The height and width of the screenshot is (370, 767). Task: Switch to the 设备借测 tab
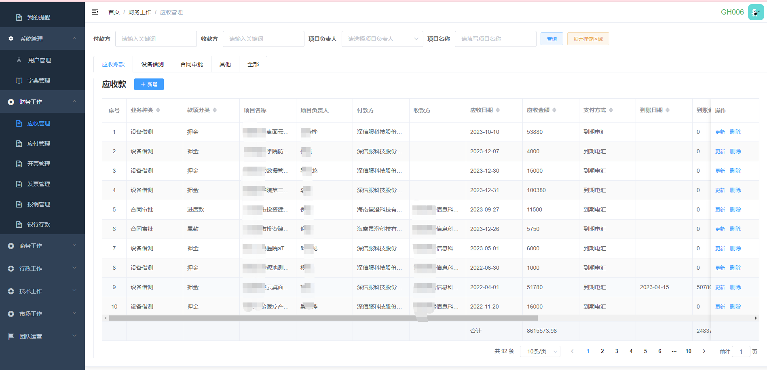point(152,64)
